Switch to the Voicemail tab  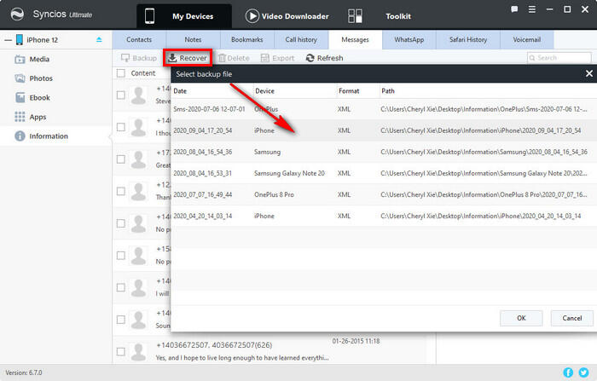click(527, 39)
